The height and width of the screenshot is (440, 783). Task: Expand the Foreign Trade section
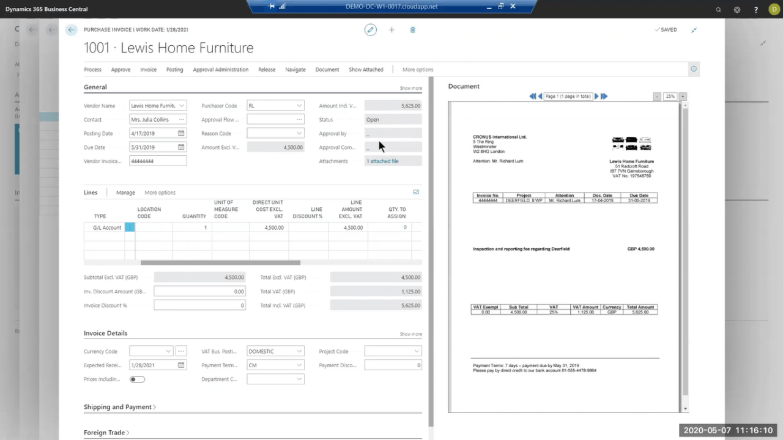pos(106,432)
